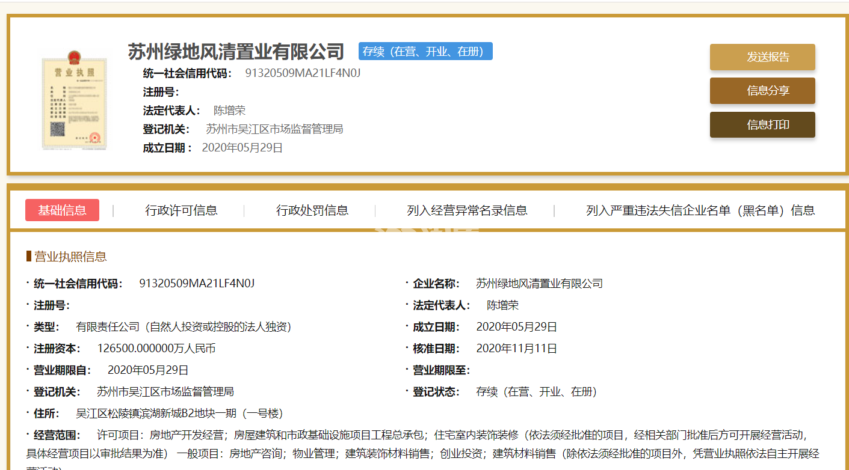Click the 信息分享 button
The height and width of the screenshot is (470, 849).
762,91
